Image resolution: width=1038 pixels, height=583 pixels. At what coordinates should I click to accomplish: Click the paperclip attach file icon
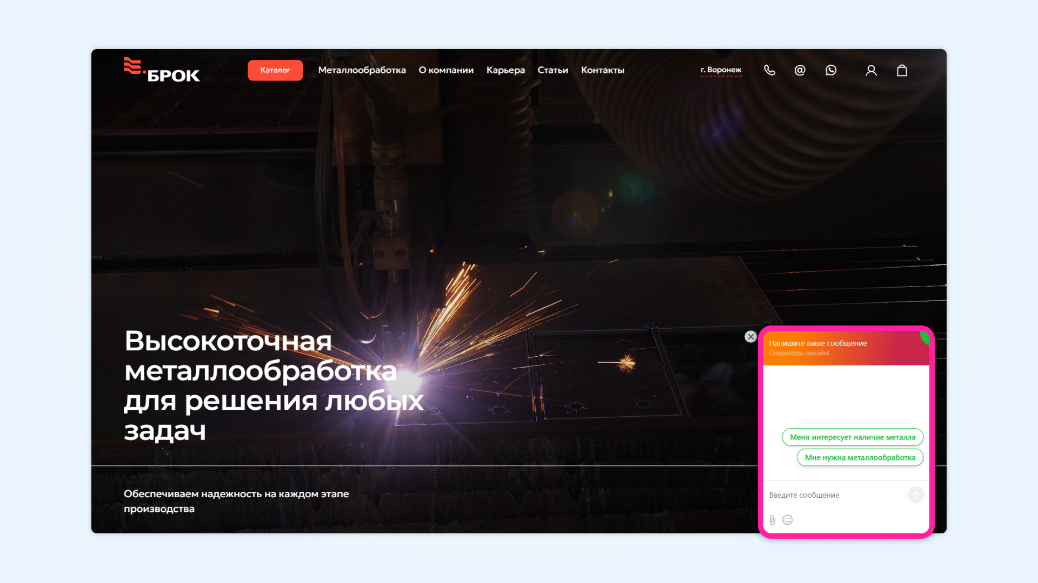pyautogui.click(x=773, y=520)
